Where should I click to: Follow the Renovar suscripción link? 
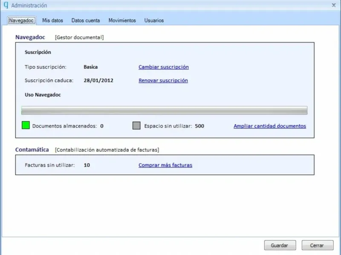coord(163,80)
